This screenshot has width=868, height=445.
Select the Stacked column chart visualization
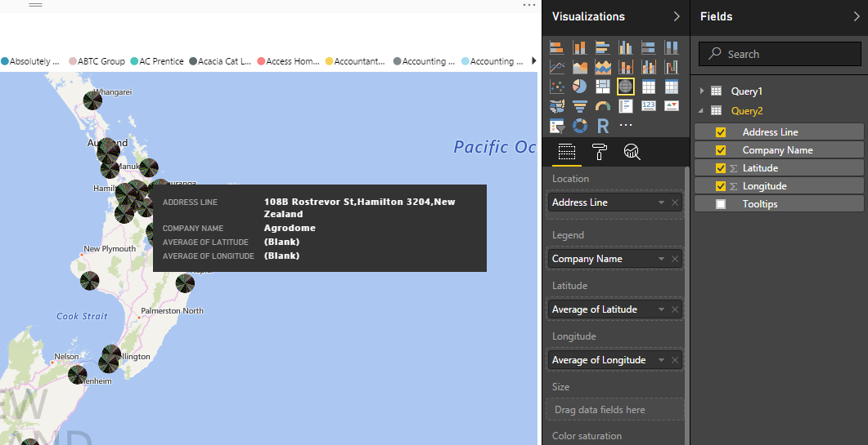coord(579,47)
